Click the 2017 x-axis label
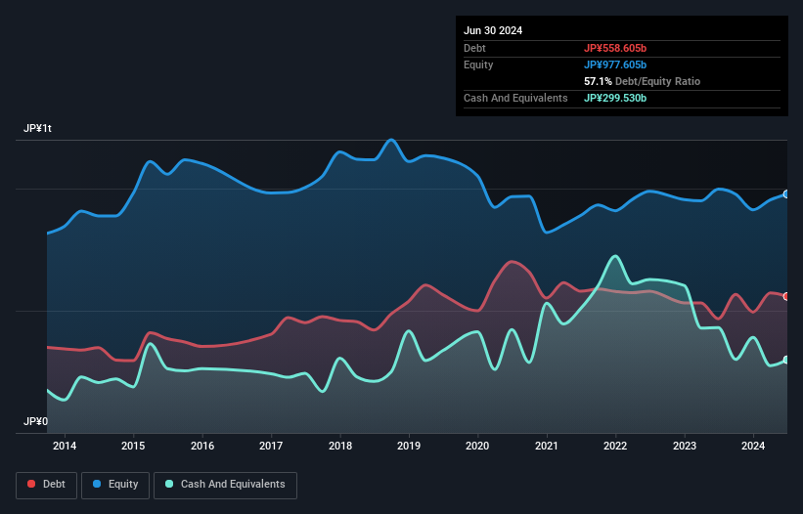803x514 pixels. (271, 446)
